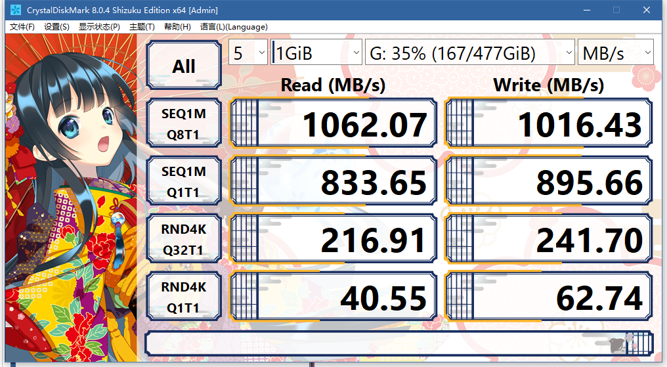Open the 显示状态(P) menu

[x=99, y=27]
